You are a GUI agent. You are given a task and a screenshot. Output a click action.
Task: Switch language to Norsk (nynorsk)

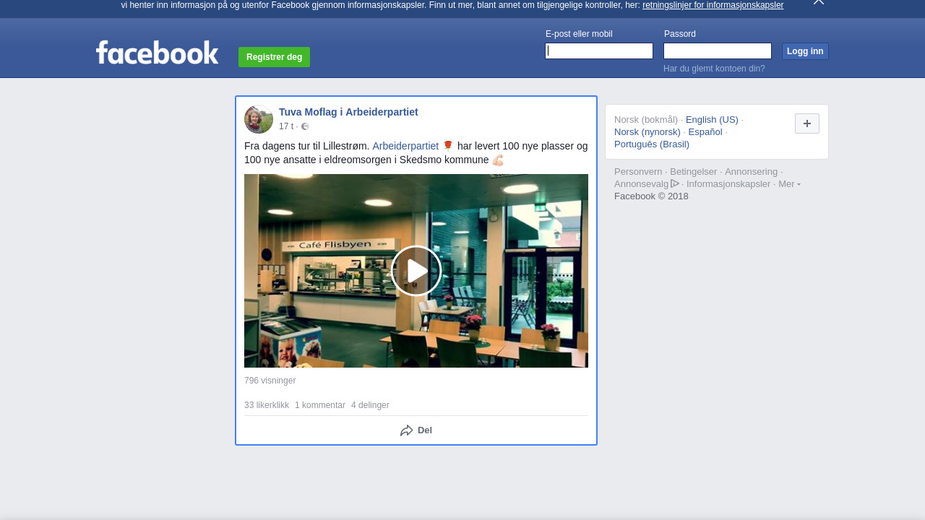tap(647, 132)
